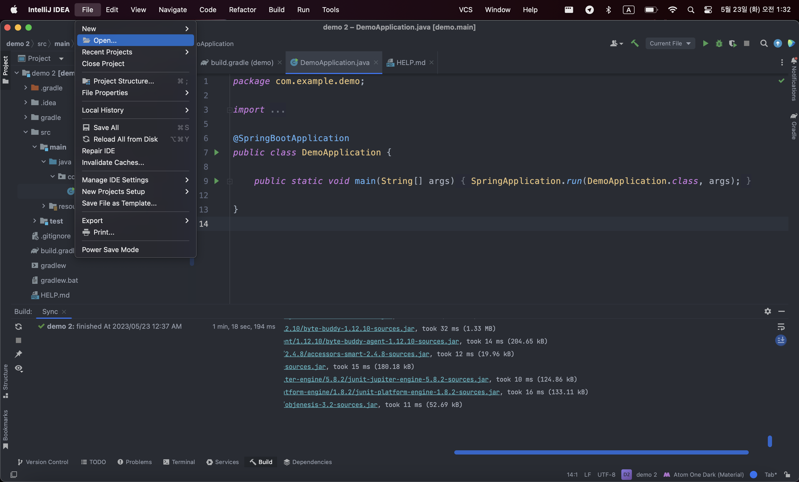Click Atom One Dark theme status widget
The width and height of the screenshot is (799, 482).
(x=704, y=475)
